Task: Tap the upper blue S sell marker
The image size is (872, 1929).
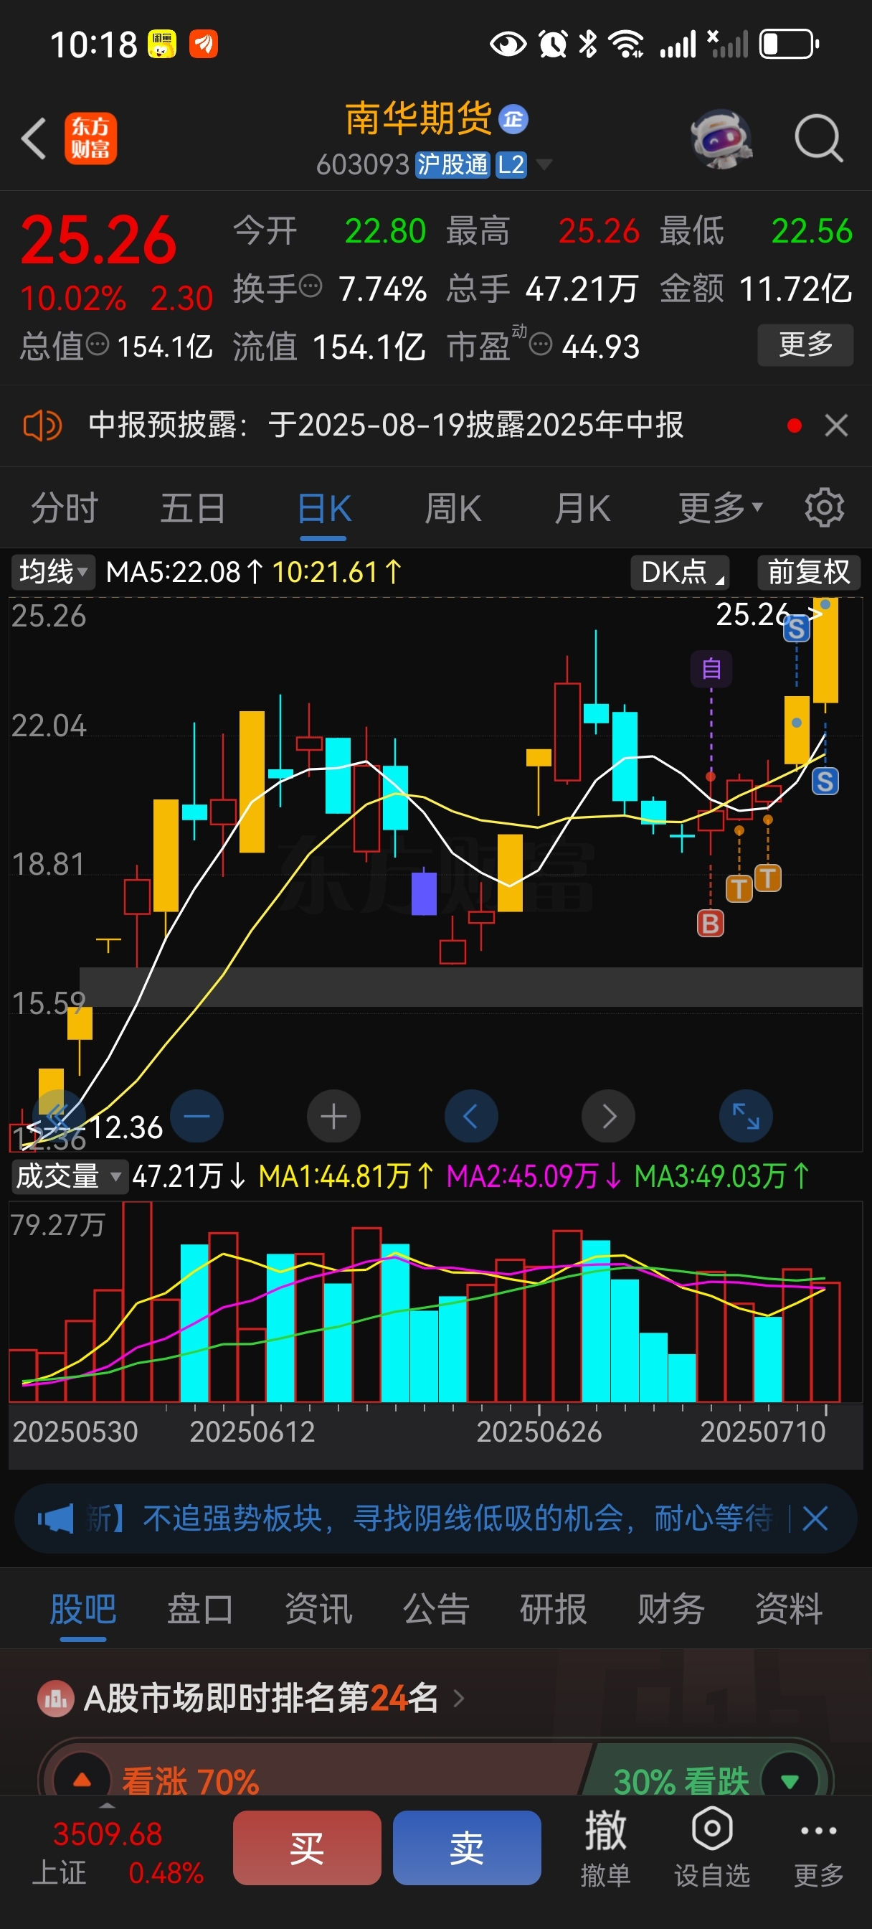Action: [x=797, y=628]
